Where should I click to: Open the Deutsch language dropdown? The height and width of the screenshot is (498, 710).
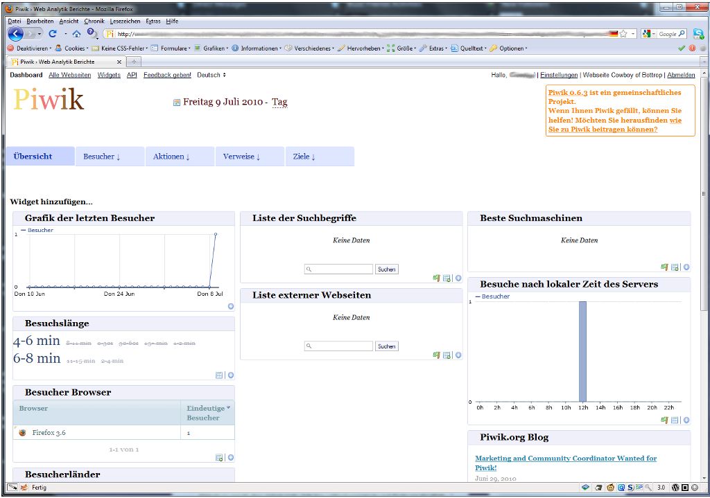pyautogui.click(x=211, y=75)
